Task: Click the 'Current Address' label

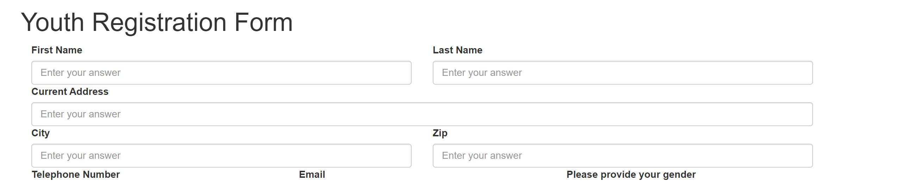Action: pyautogui.click(x=70, y=92)
